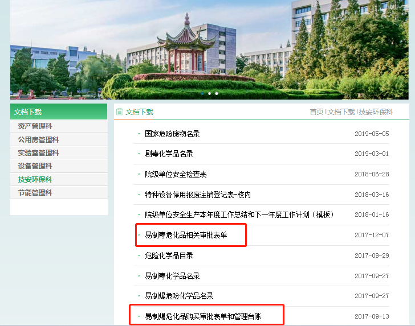Click the 文档下载 clipboard icon
415x326 pixels.
click(x=119, y=112)
